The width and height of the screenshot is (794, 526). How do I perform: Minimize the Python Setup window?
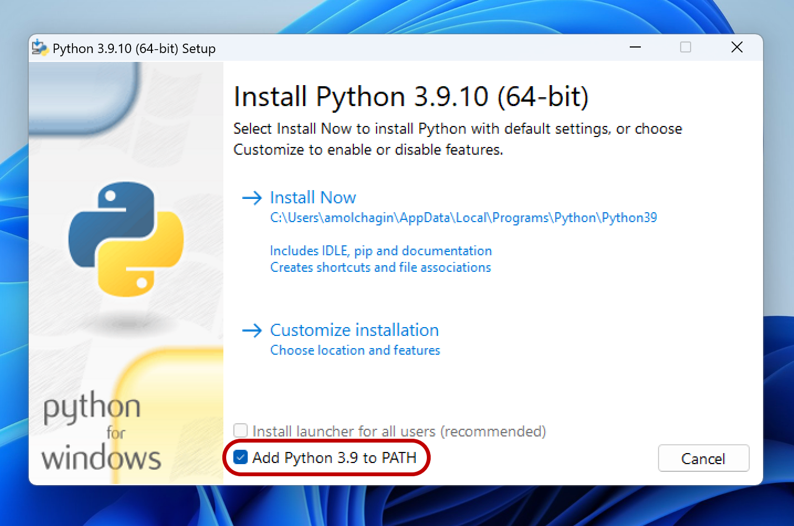pyautogui.click(x=635, y=48)
